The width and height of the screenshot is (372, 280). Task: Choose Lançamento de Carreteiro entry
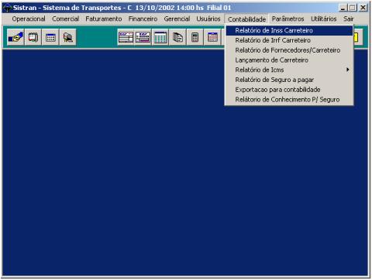tap(289, 60)
